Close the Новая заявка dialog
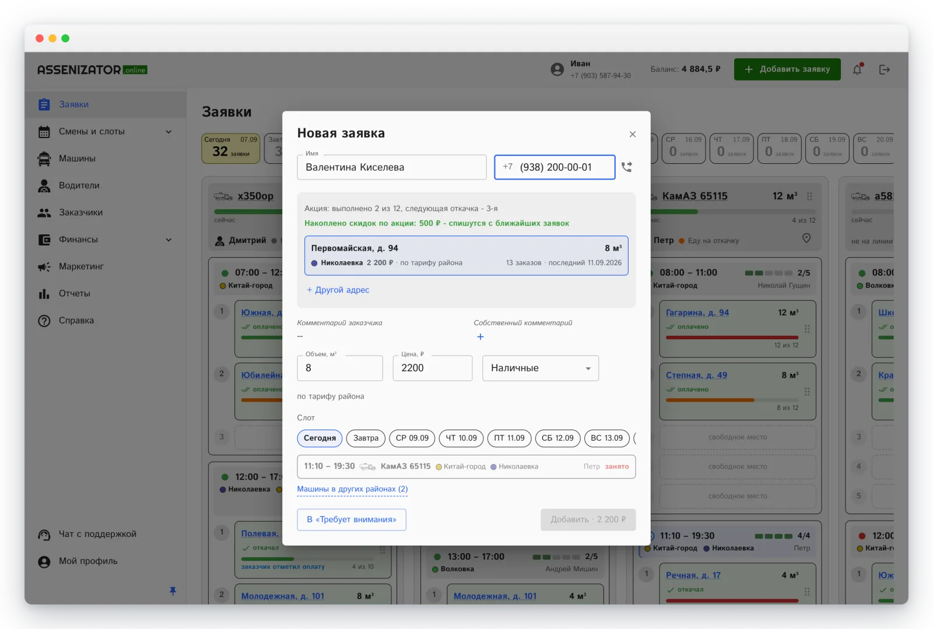Screen dimensions: 933x629 [633, 134]
